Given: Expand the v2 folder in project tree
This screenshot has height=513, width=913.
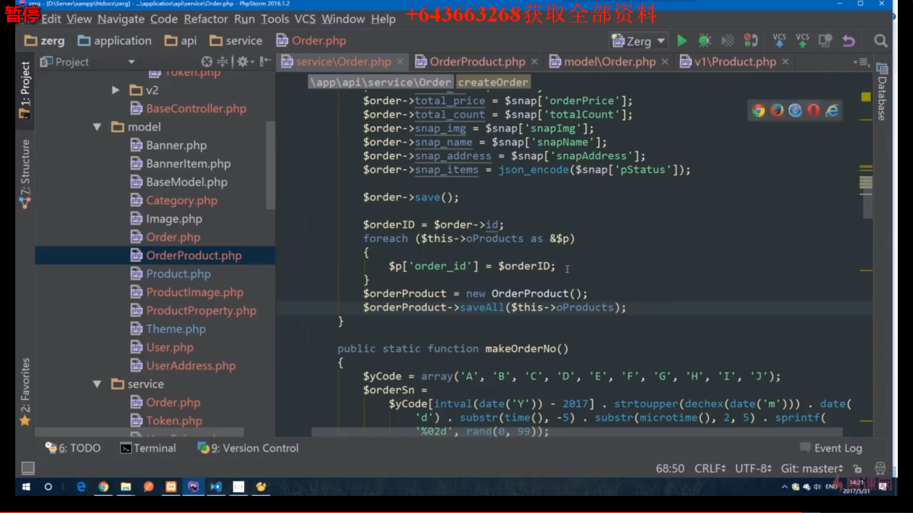Looking at the screenshot, I should (x=115, y=90).
